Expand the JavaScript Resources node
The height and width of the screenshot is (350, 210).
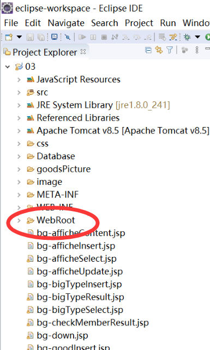[x=19, y=80]
